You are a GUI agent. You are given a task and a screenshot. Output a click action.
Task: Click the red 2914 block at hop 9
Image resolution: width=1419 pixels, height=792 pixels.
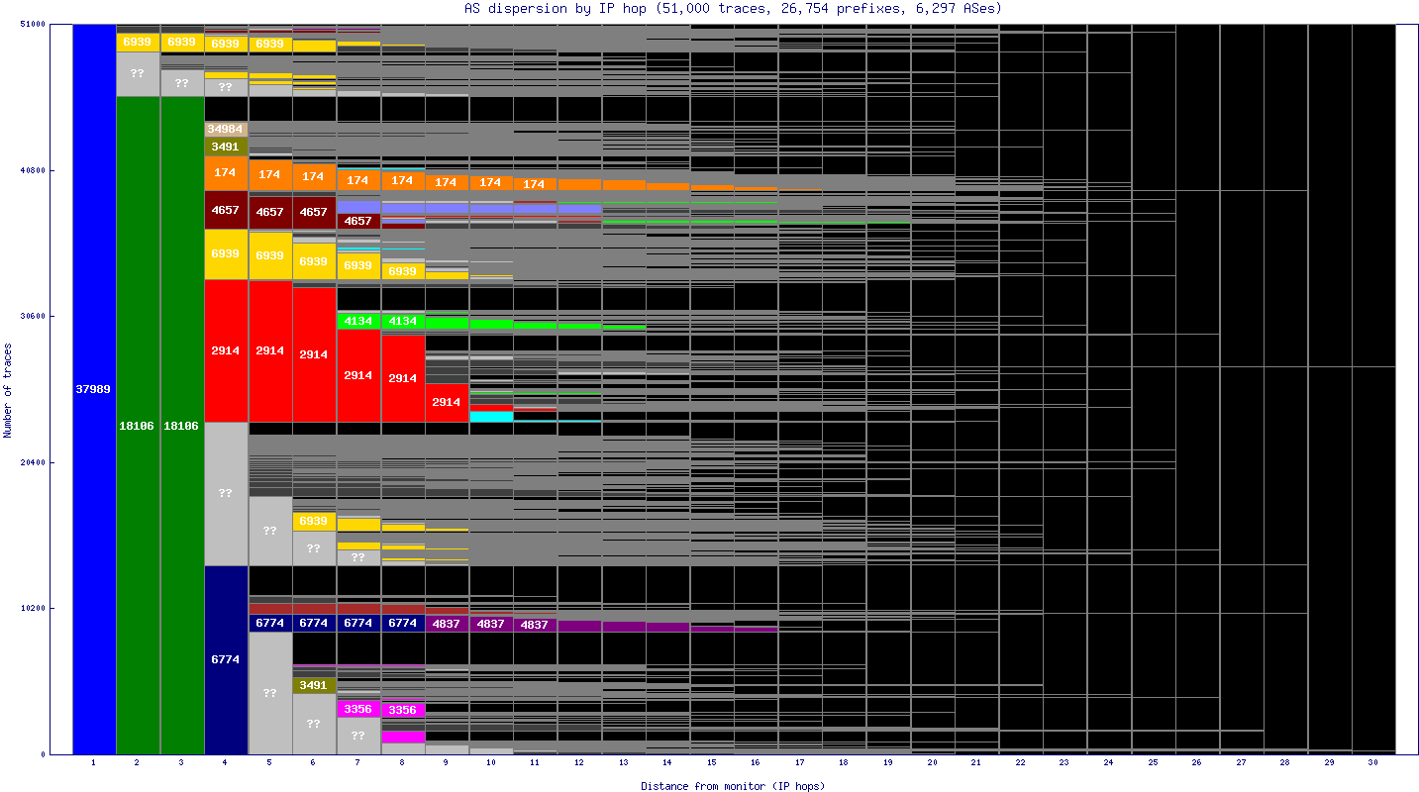(x=447, y=402)
